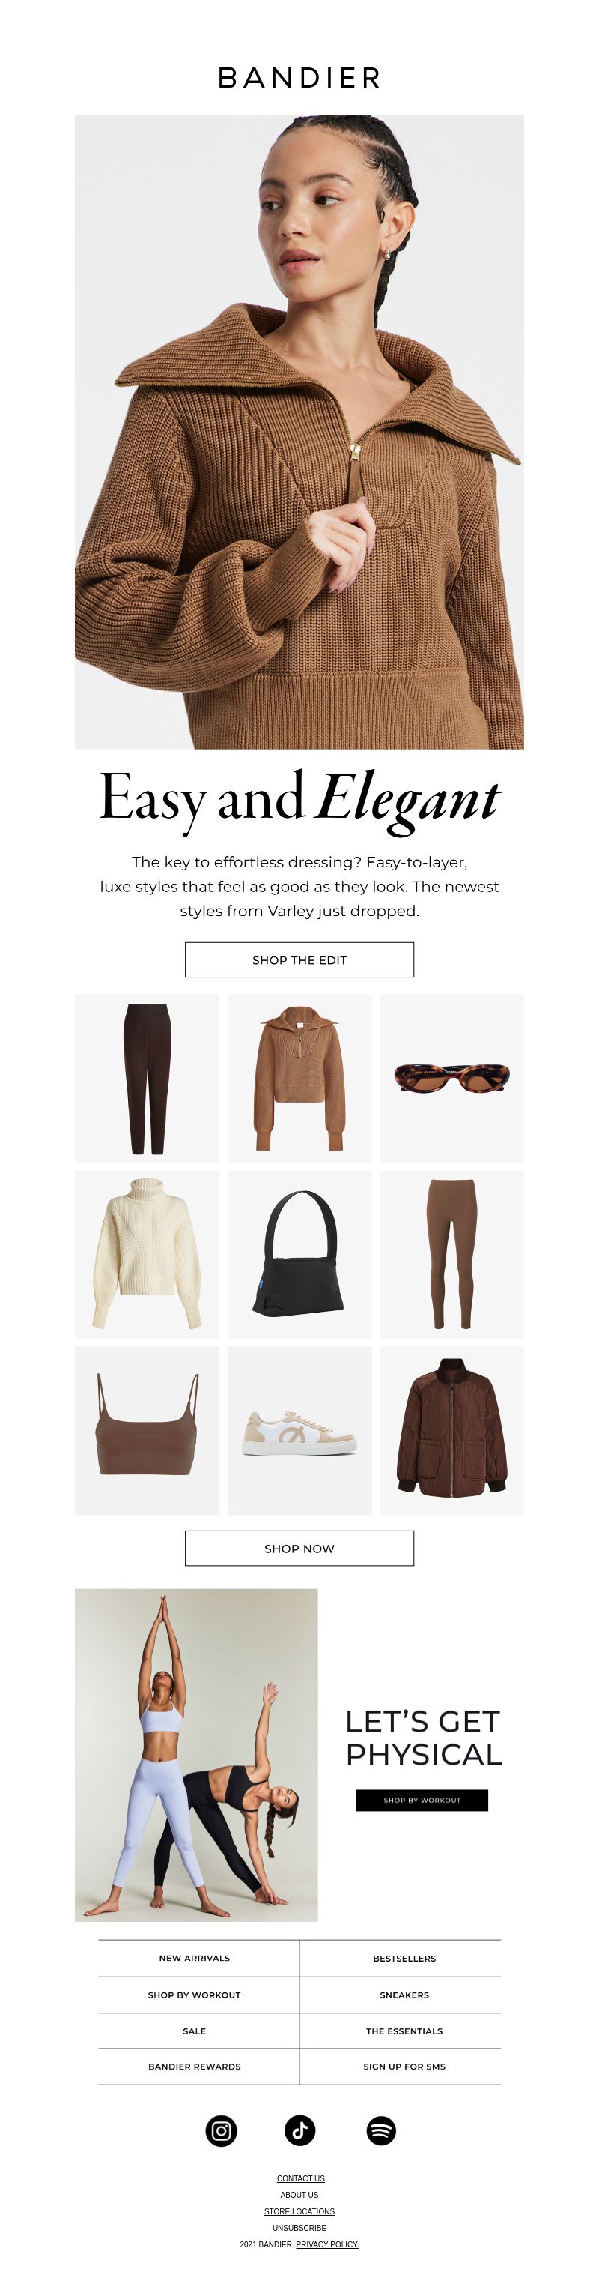Image resolution: width=599 pixels, height=2287 pixels.
Task: Open BESTSELLERS in footer menu
Action: pos(404,1959)
